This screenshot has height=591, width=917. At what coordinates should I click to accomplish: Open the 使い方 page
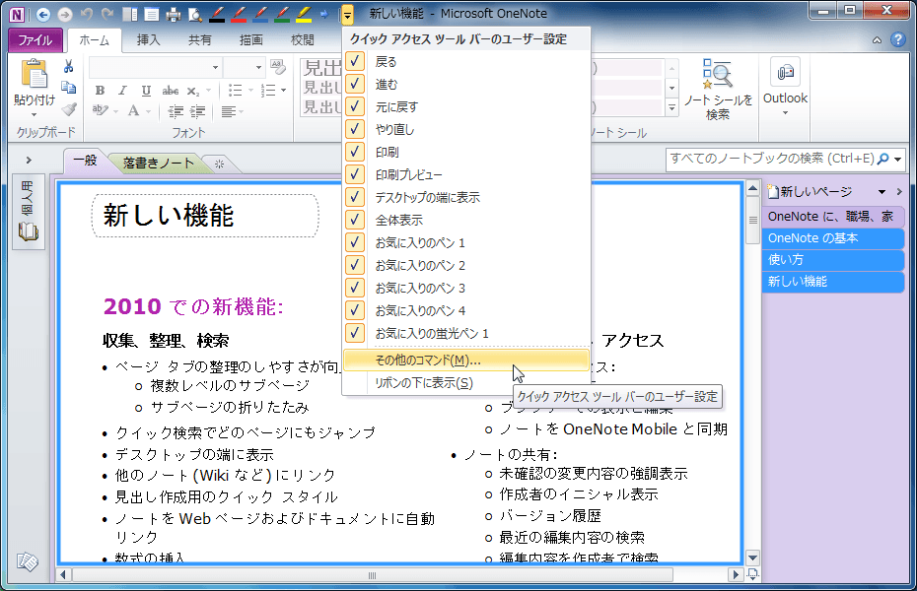(831, 260)
